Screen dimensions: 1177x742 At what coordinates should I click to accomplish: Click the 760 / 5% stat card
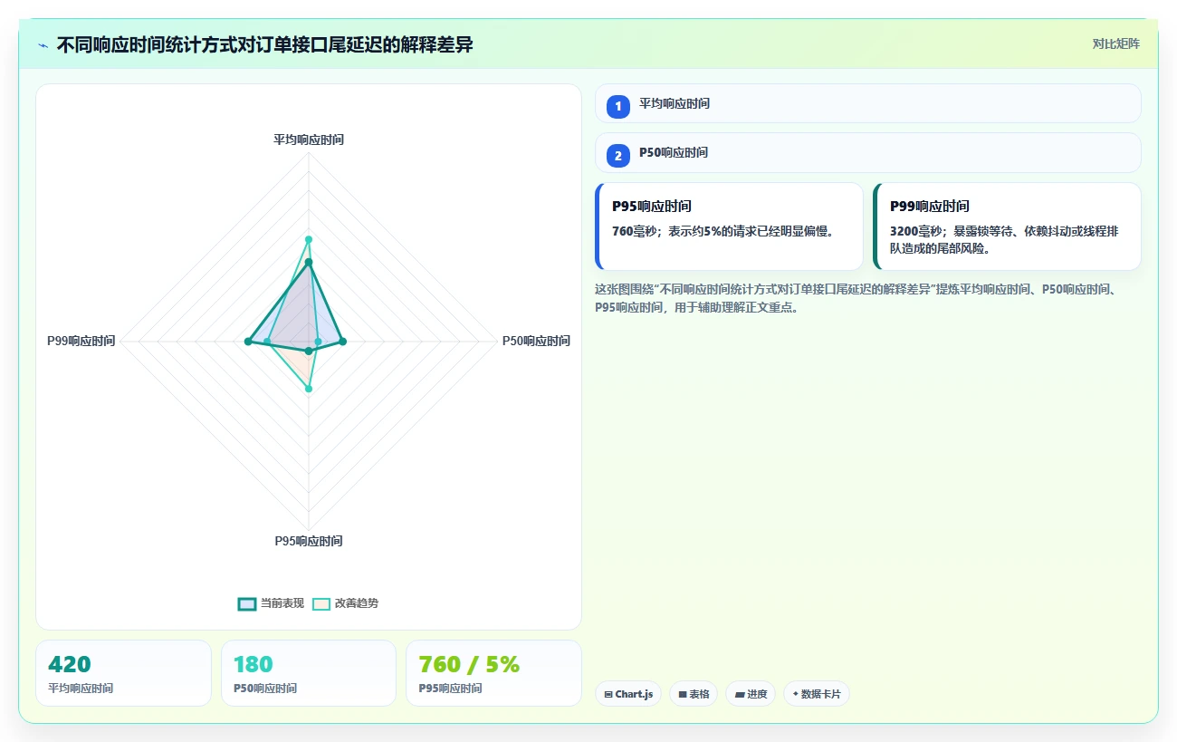pyautogui.click(x=493, y=673)
